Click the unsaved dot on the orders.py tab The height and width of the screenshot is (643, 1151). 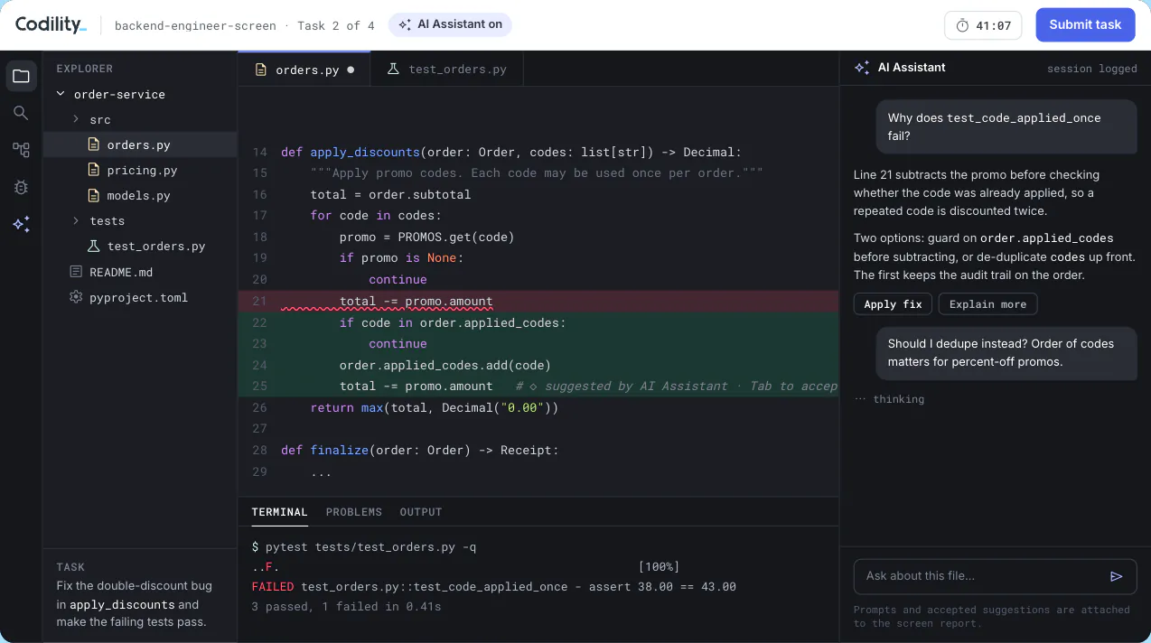click(x=351, y=70)
